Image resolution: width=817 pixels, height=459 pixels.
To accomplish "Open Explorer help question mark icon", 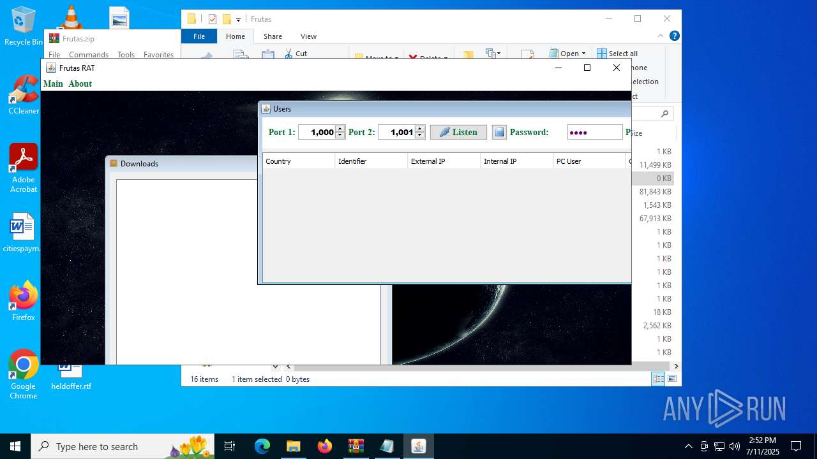I will pos(674,36).
